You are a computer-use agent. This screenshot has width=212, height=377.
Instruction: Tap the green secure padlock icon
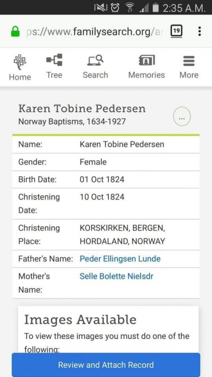(x=16, y=32)
